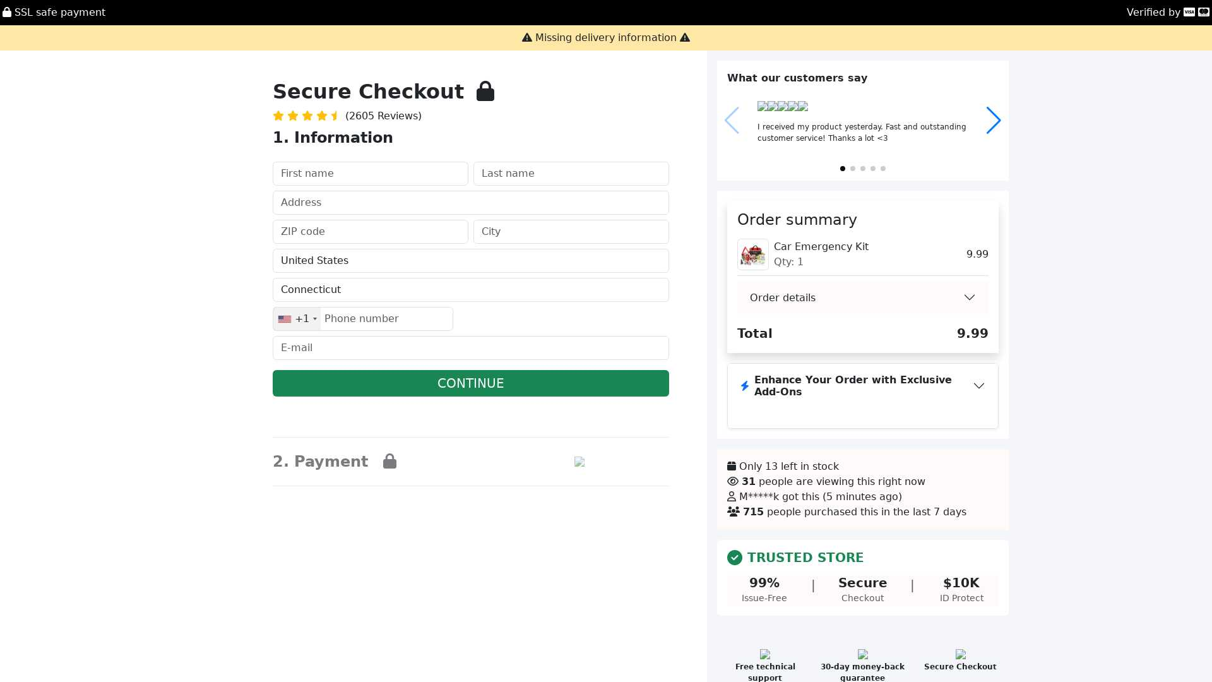Click the Car Emergency Kit thumbnail
Image resolution: width=1212 pixels, height=682 pixels.
point(753,254)
